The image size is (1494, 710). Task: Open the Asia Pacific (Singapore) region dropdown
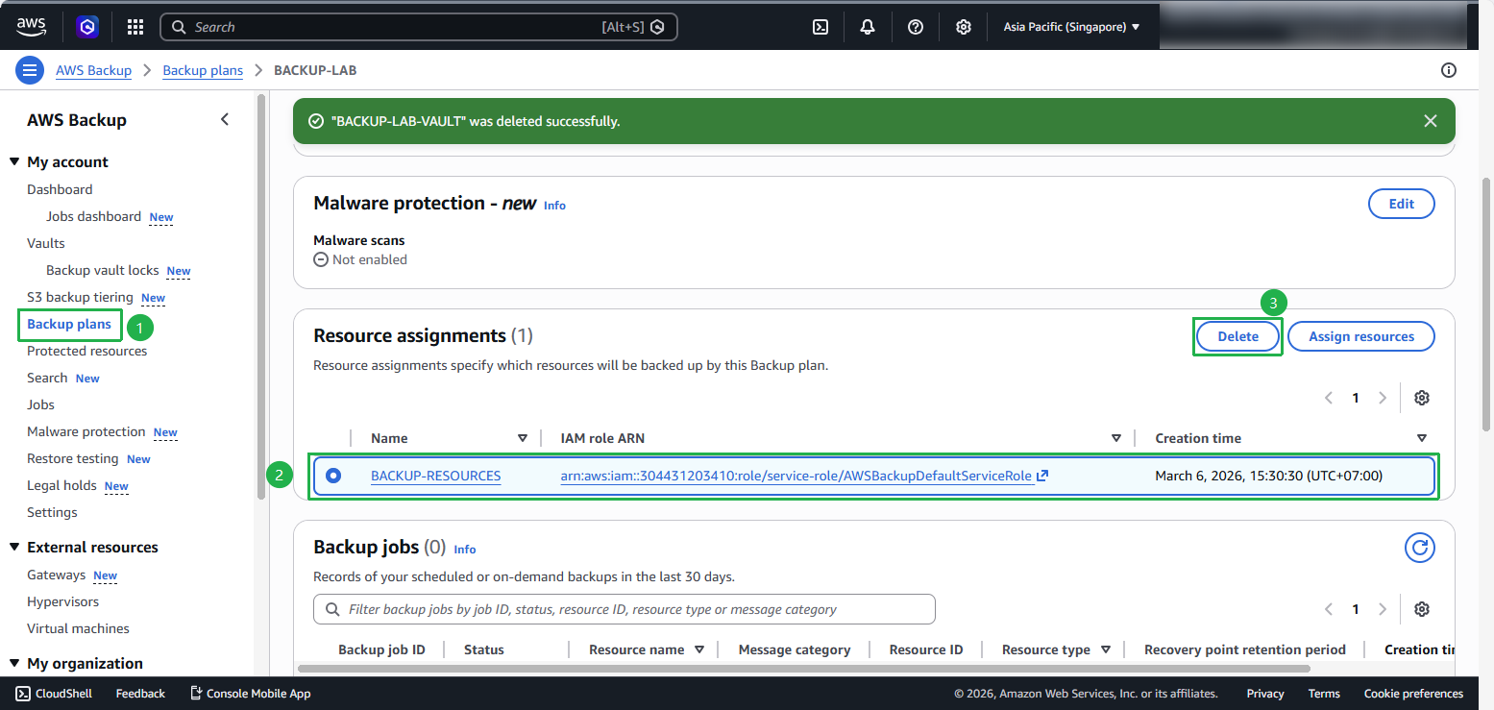[1071, 27]
